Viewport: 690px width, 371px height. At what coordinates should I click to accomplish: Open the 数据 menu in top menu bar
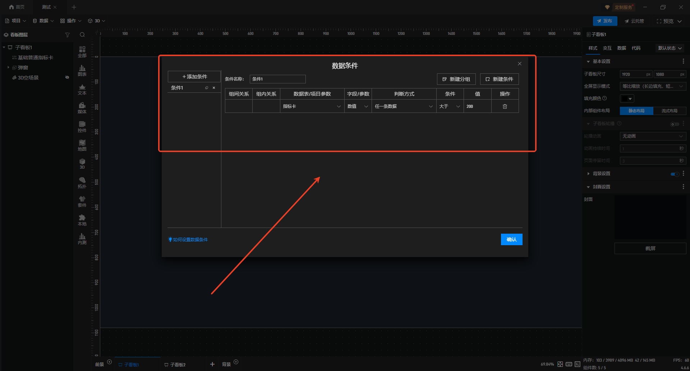(43, 21)
